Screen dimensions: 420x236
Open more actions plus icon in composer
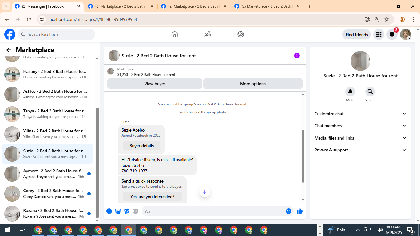pos(109,211)
